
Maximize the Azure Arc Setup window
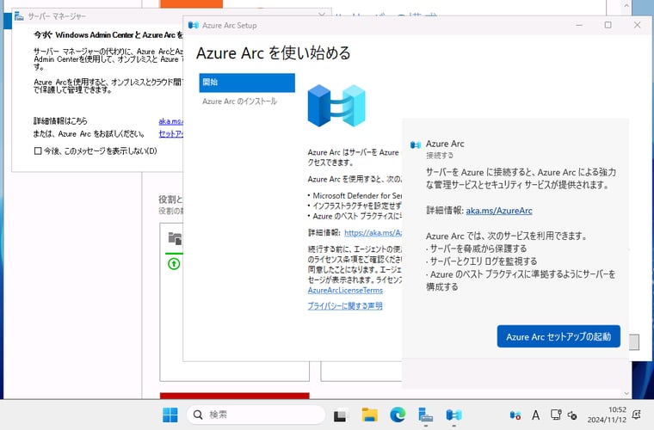(x=608, y=25)
